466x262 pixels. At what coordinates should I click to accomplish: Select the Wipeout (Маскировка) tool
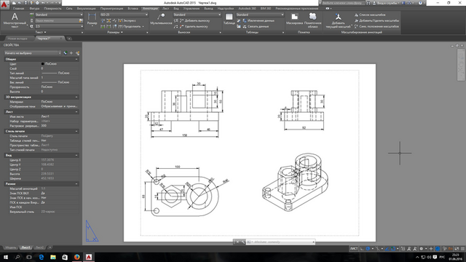click(294, 19)
